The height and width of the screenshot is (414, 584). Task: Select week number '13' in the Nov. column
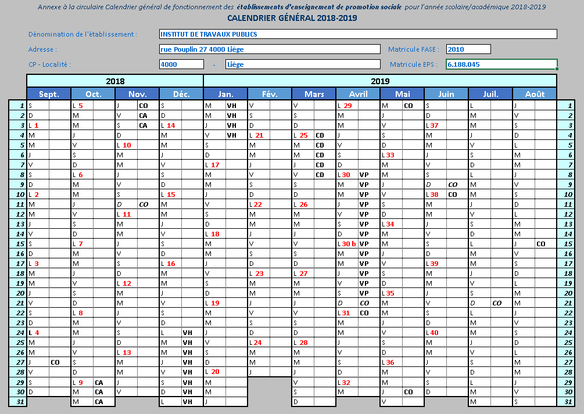[127, 352]
